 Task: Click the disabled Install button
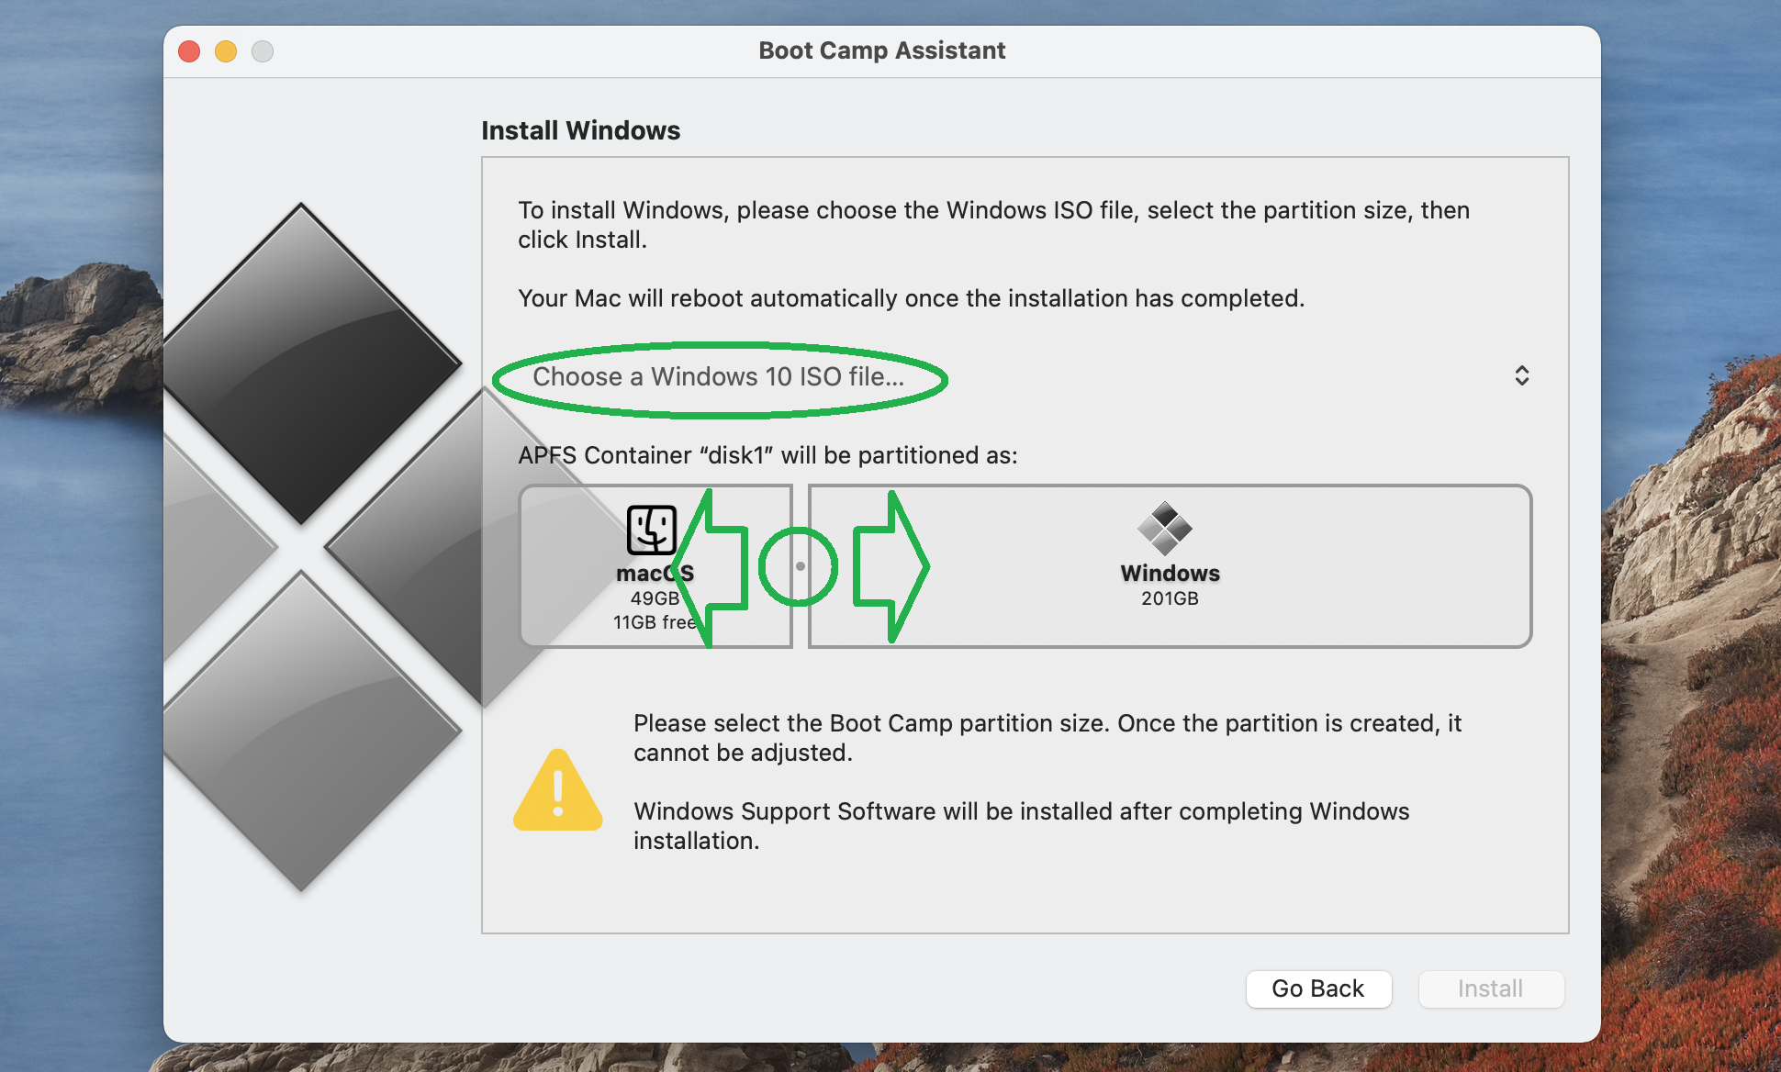pyautogui.click(x=1491, y=988)
